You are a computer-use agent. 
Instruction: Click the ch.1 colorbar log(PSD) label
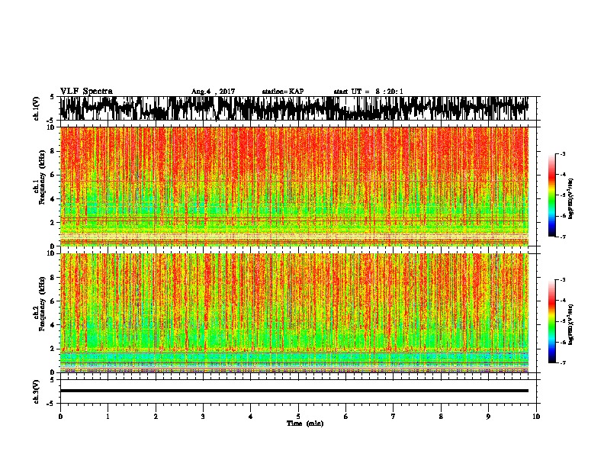coord(570,199)
